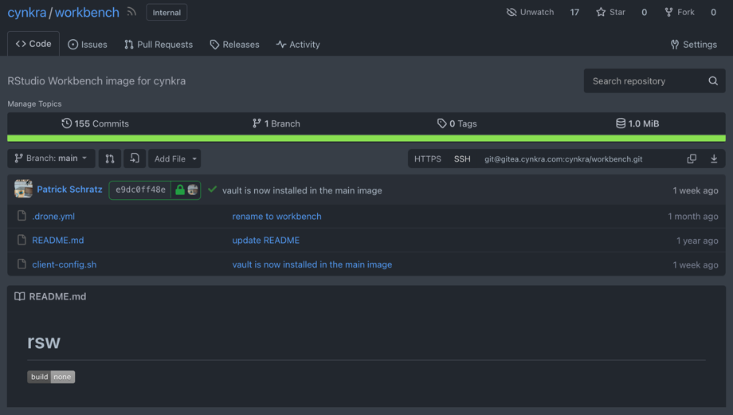Switch to the Pull Requests tab

(x=158, y=45)
